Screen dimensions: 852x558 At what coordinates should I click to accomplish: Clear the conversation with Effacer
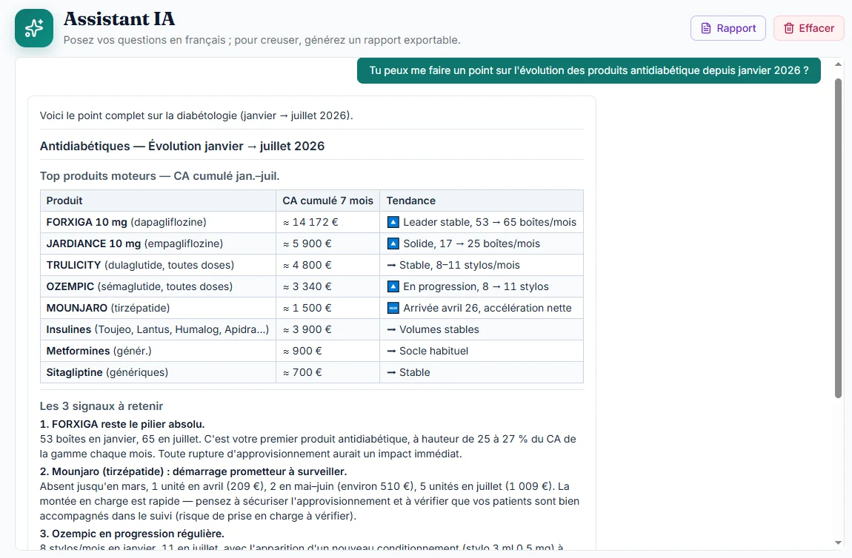pyautogui.click(x=808, y=28)
